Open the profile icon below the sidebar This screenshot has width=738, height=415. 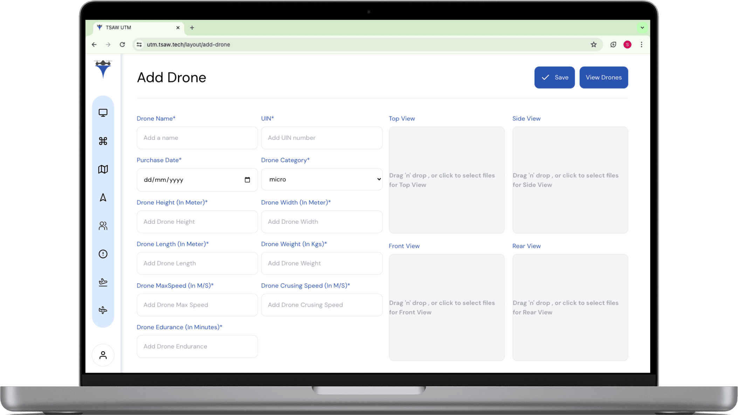103,355
